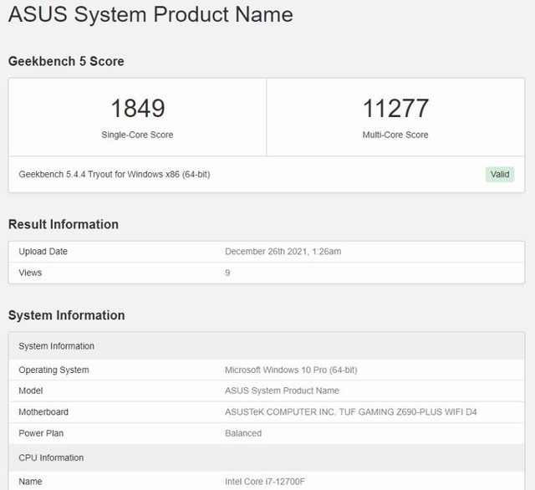Click the CPU Name row label

click(30, 482)
